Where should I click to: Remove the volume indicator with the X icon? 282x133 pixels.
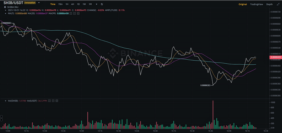pyautogui.click(x=57, y=101)
